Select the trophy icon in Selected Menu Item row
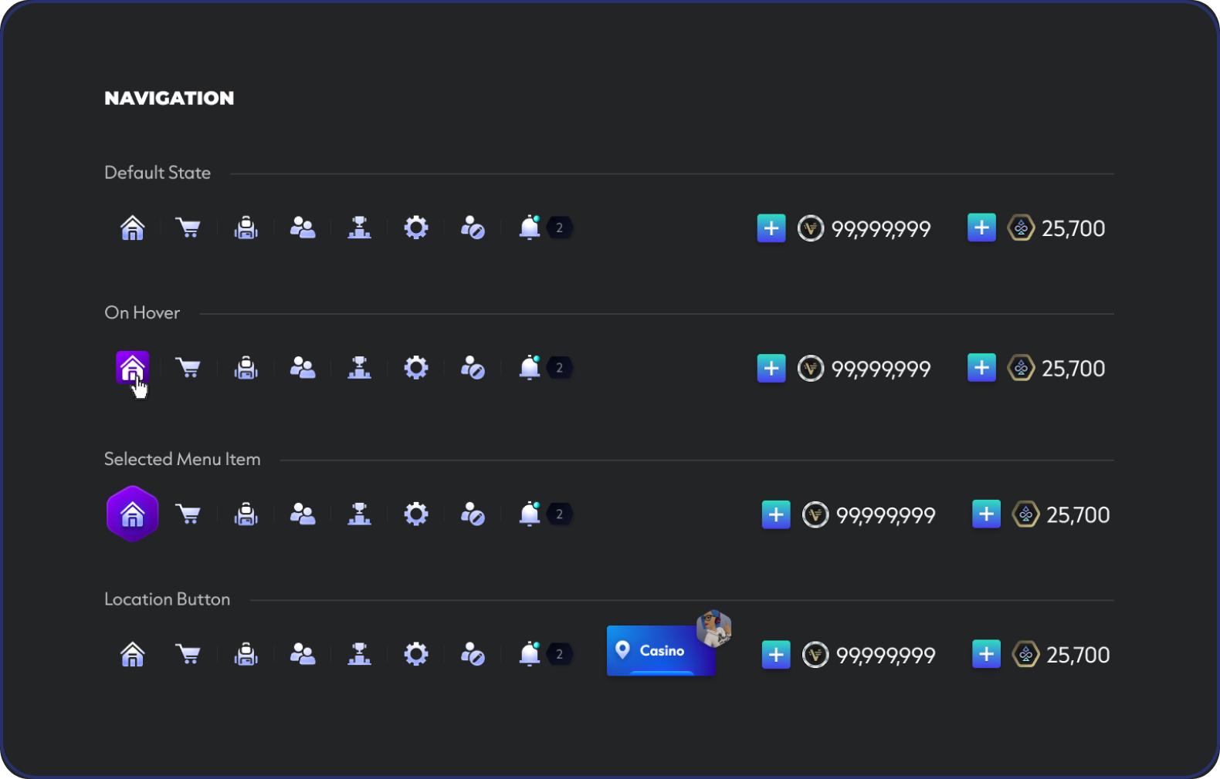Viewport: 1220px width, 779px height. tap(359, 514)
